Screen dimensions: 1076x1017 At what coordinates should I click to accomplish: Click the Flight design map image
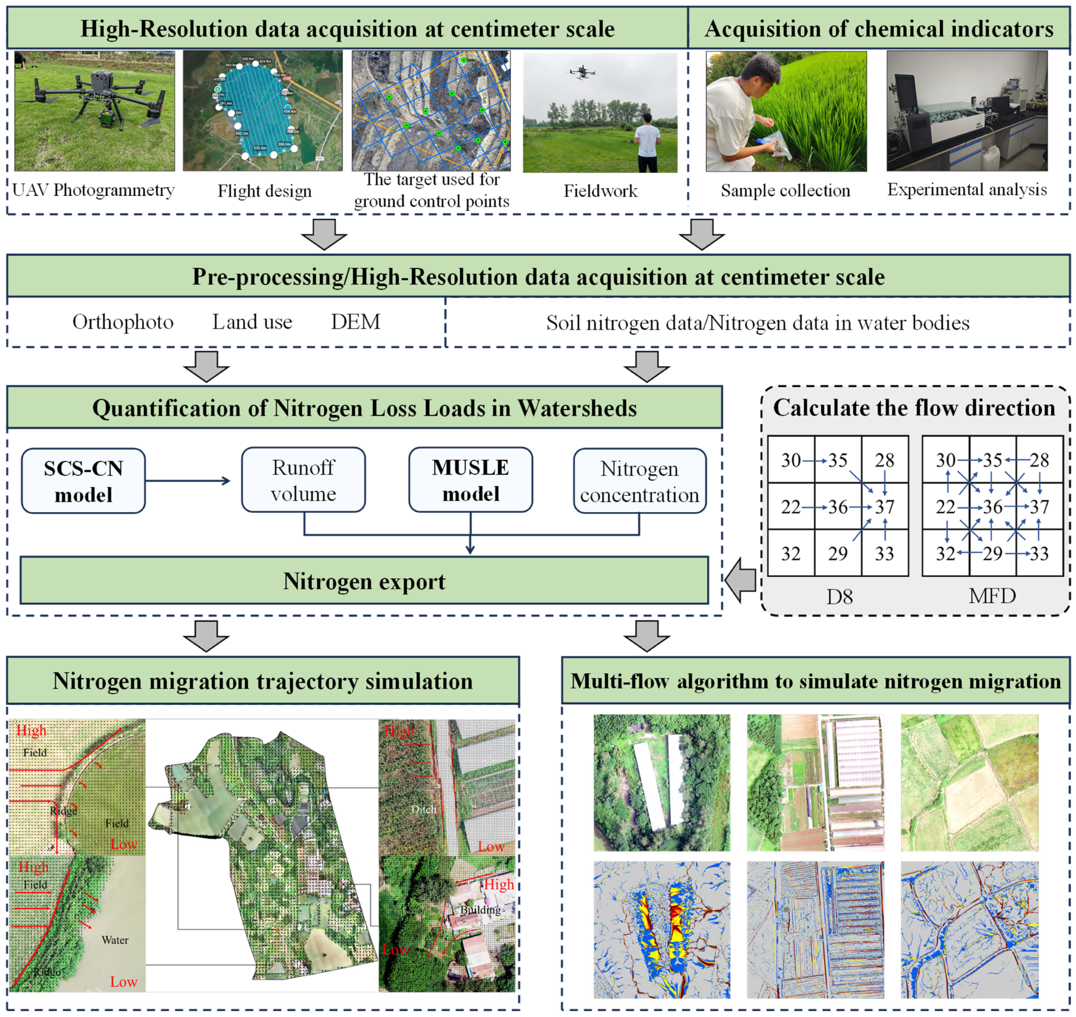263,111
